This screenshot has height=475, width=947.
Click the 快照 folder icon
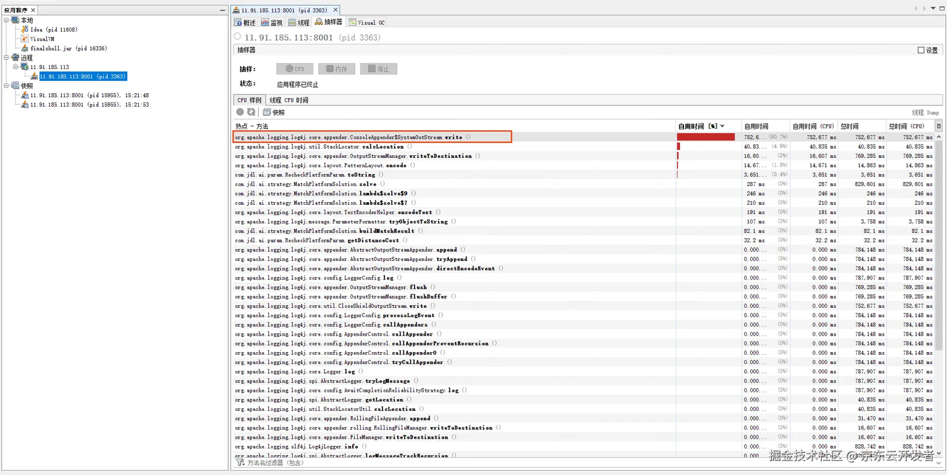click(x=15, y=86)
